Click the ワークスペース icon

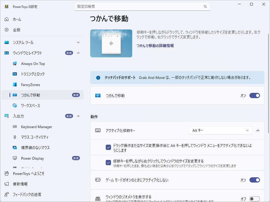(x=15, y=105)
